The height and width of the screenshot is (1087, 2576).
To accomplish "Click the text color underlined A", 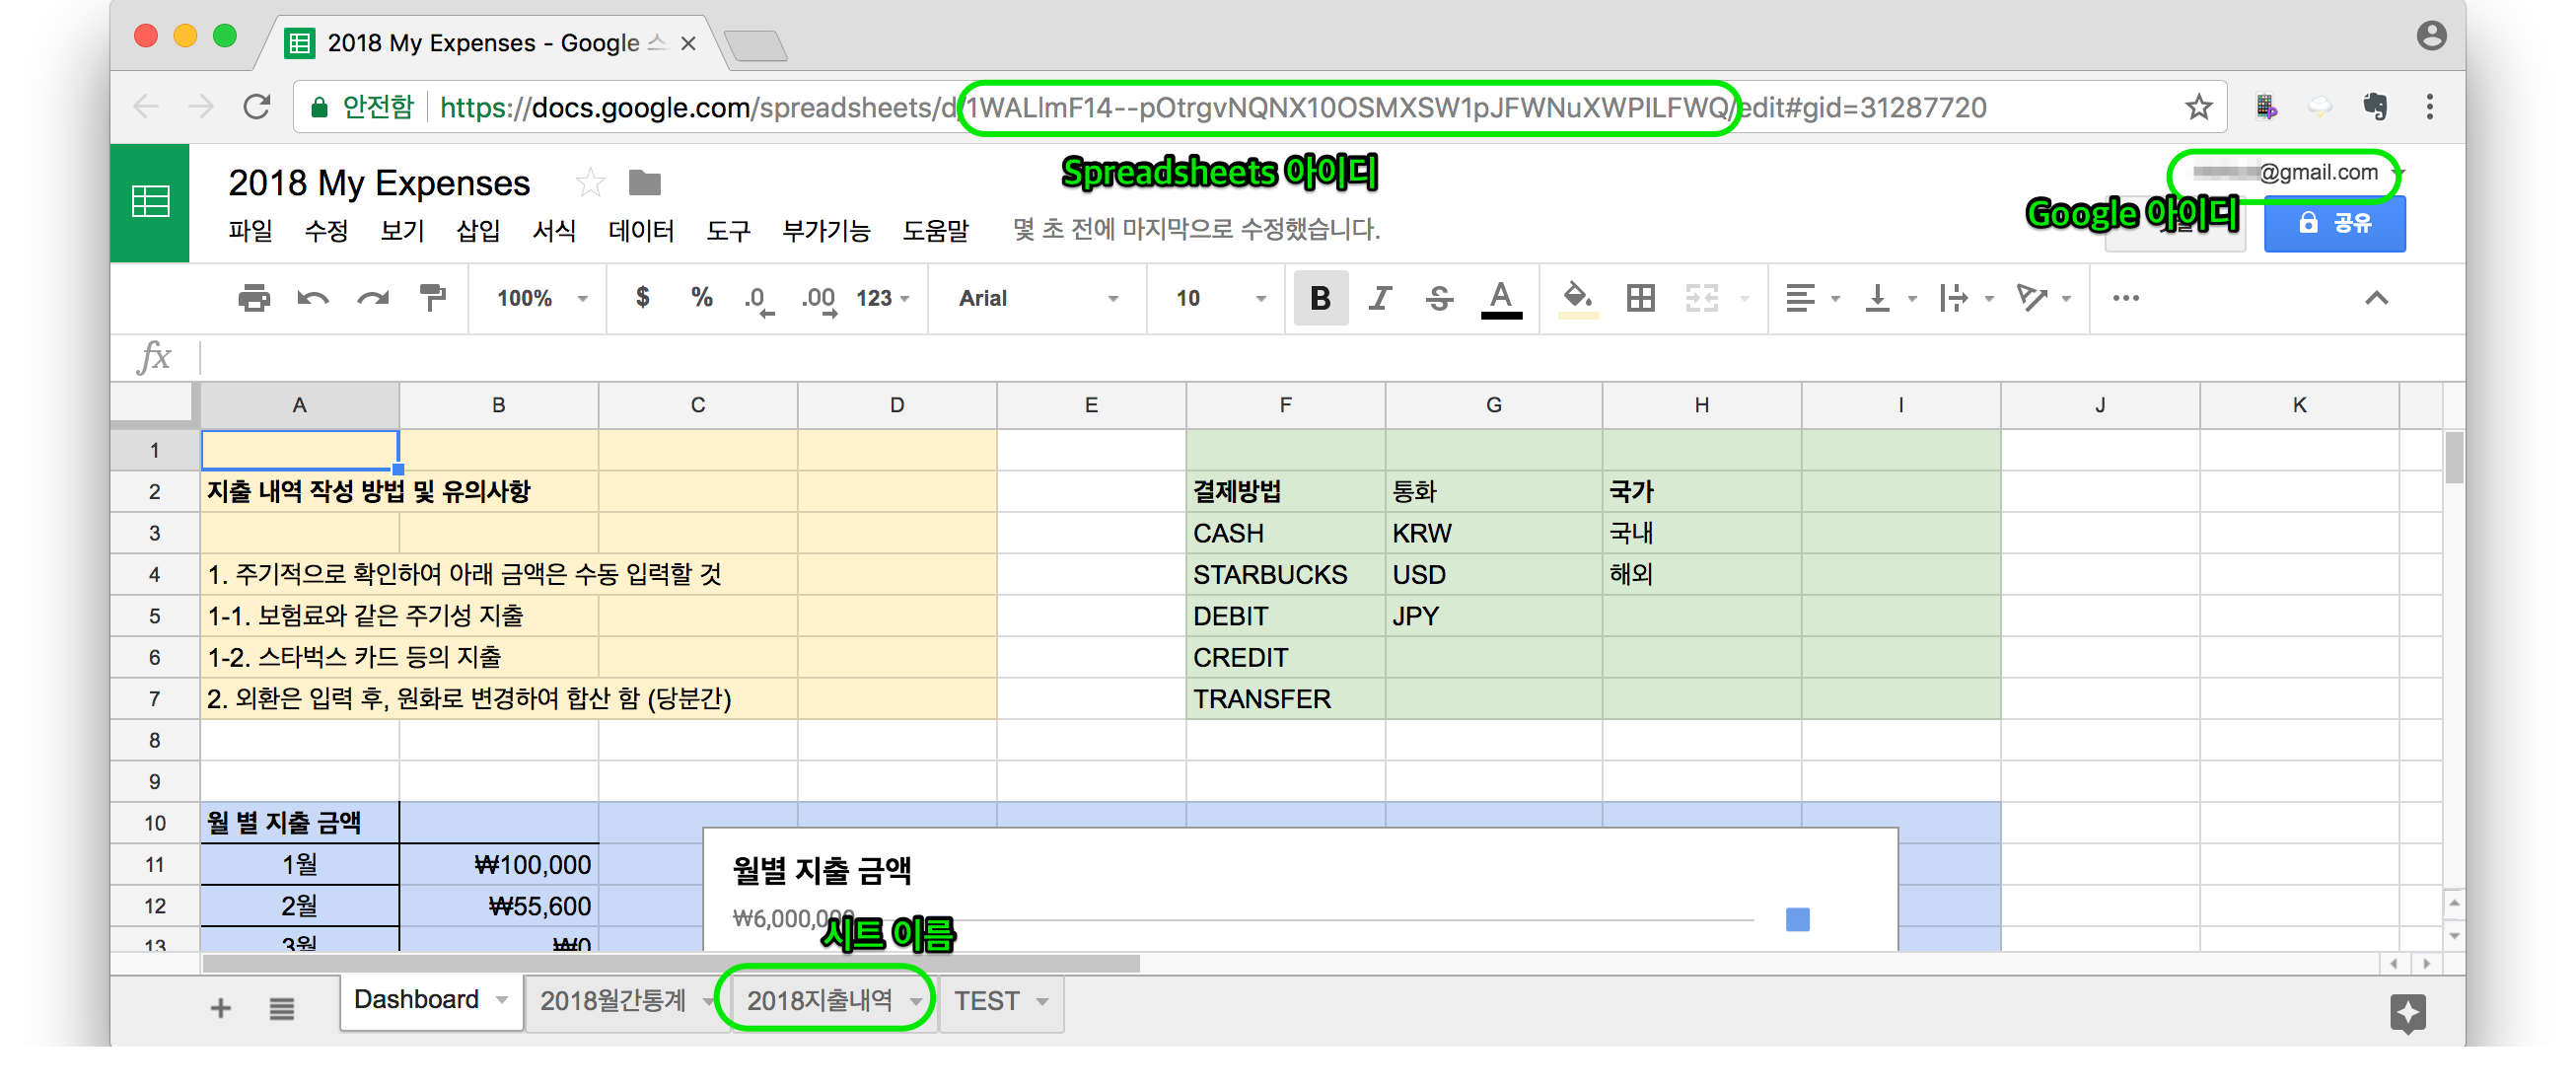I will click(x=1500, y=298).
